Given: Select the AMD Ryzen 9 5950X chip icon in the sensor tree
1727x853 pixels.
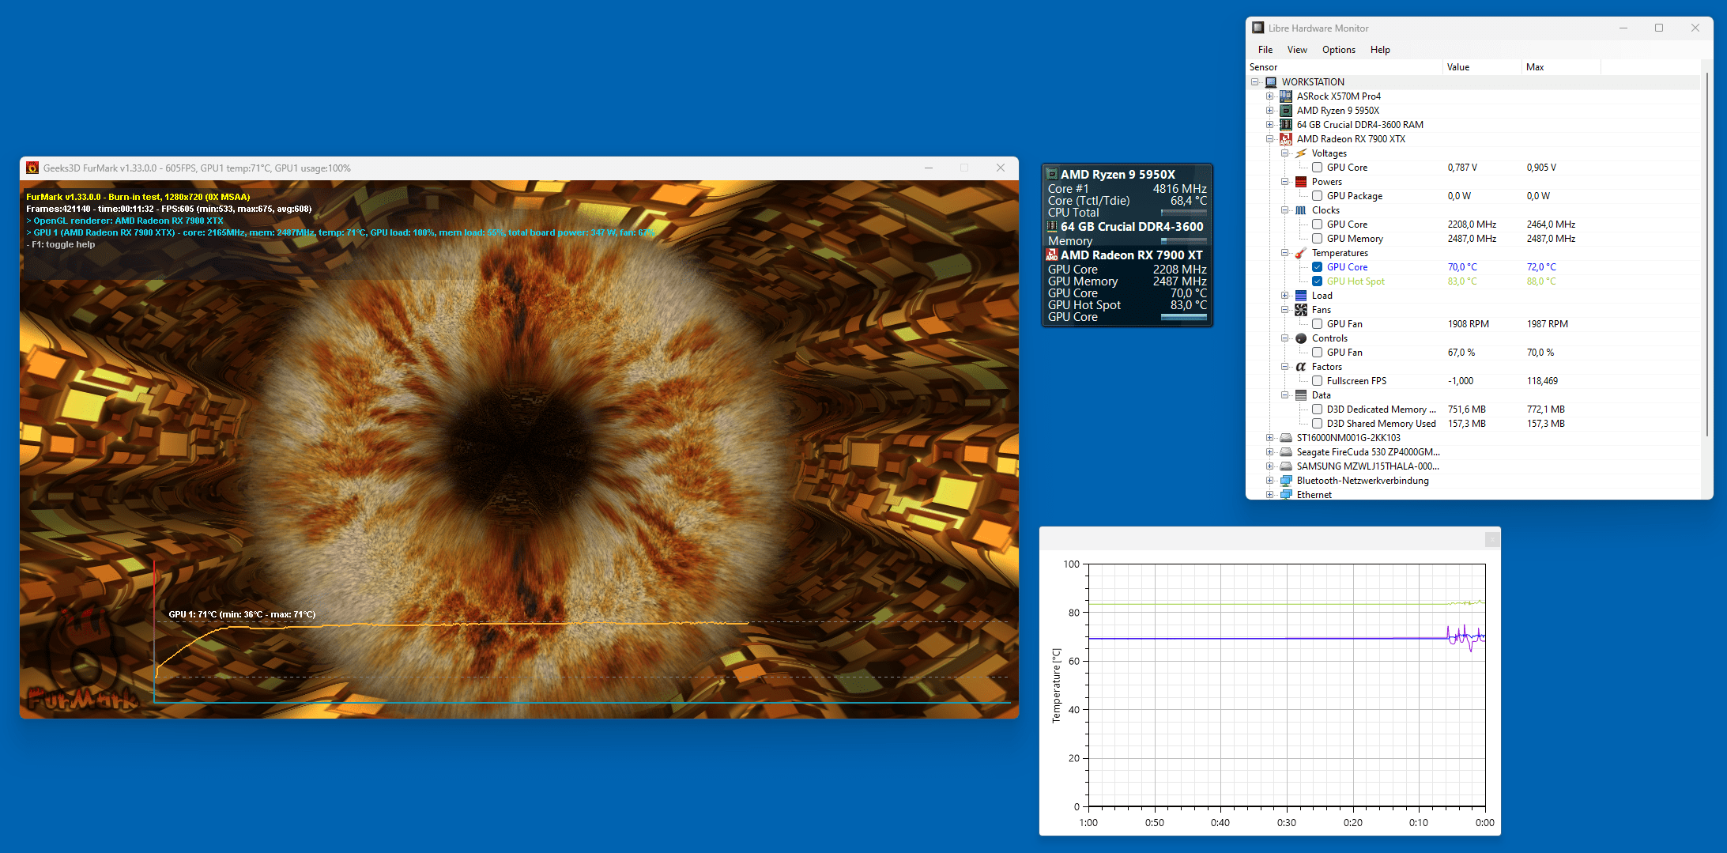Looking at the screenshot, I should (1286, 111).
